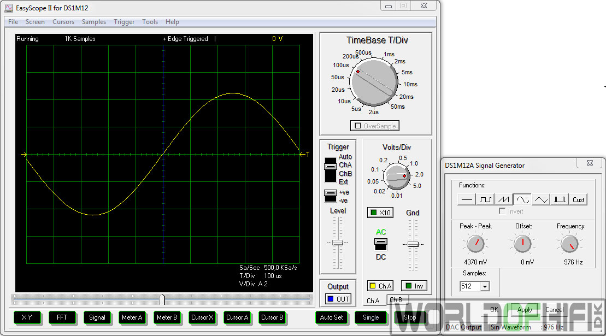Click the Frequency knob
Viewport: 606px width, 336px height.
570,244
